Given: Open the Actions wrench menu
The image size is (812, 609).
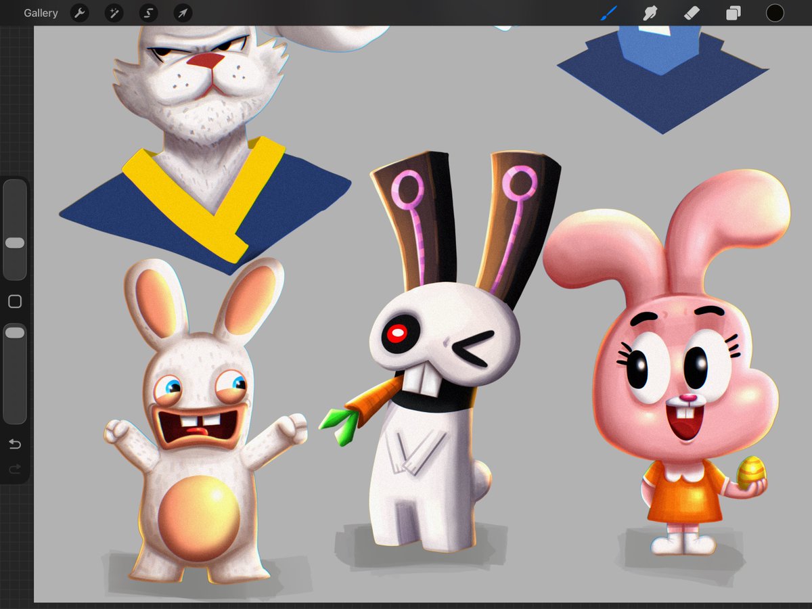Looking at the screenshot, I should tap(80, 13).
